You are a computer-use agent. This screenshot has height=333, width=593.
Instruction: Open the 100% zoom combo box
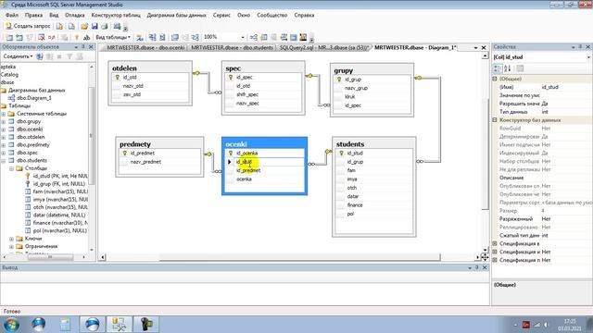[x=224, y=37]
